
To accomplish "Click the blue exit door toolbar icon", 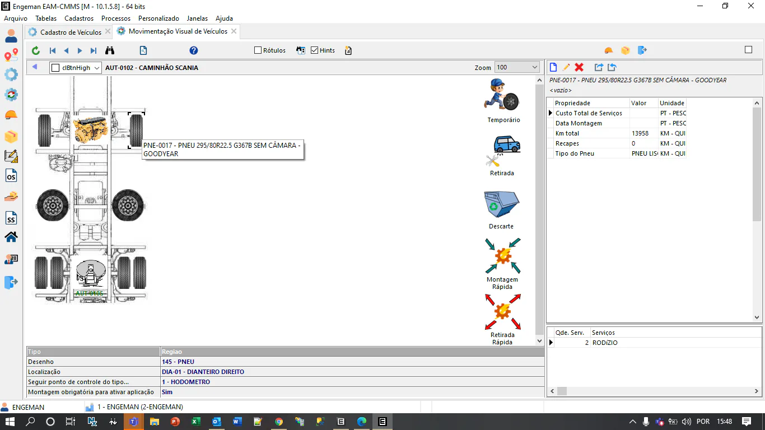I will [x=642, y=50].
